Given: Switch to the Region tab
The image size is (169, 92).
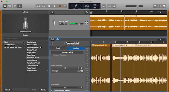Looking at the screenshot, I should pyautogui.click(x=76, y=48).
